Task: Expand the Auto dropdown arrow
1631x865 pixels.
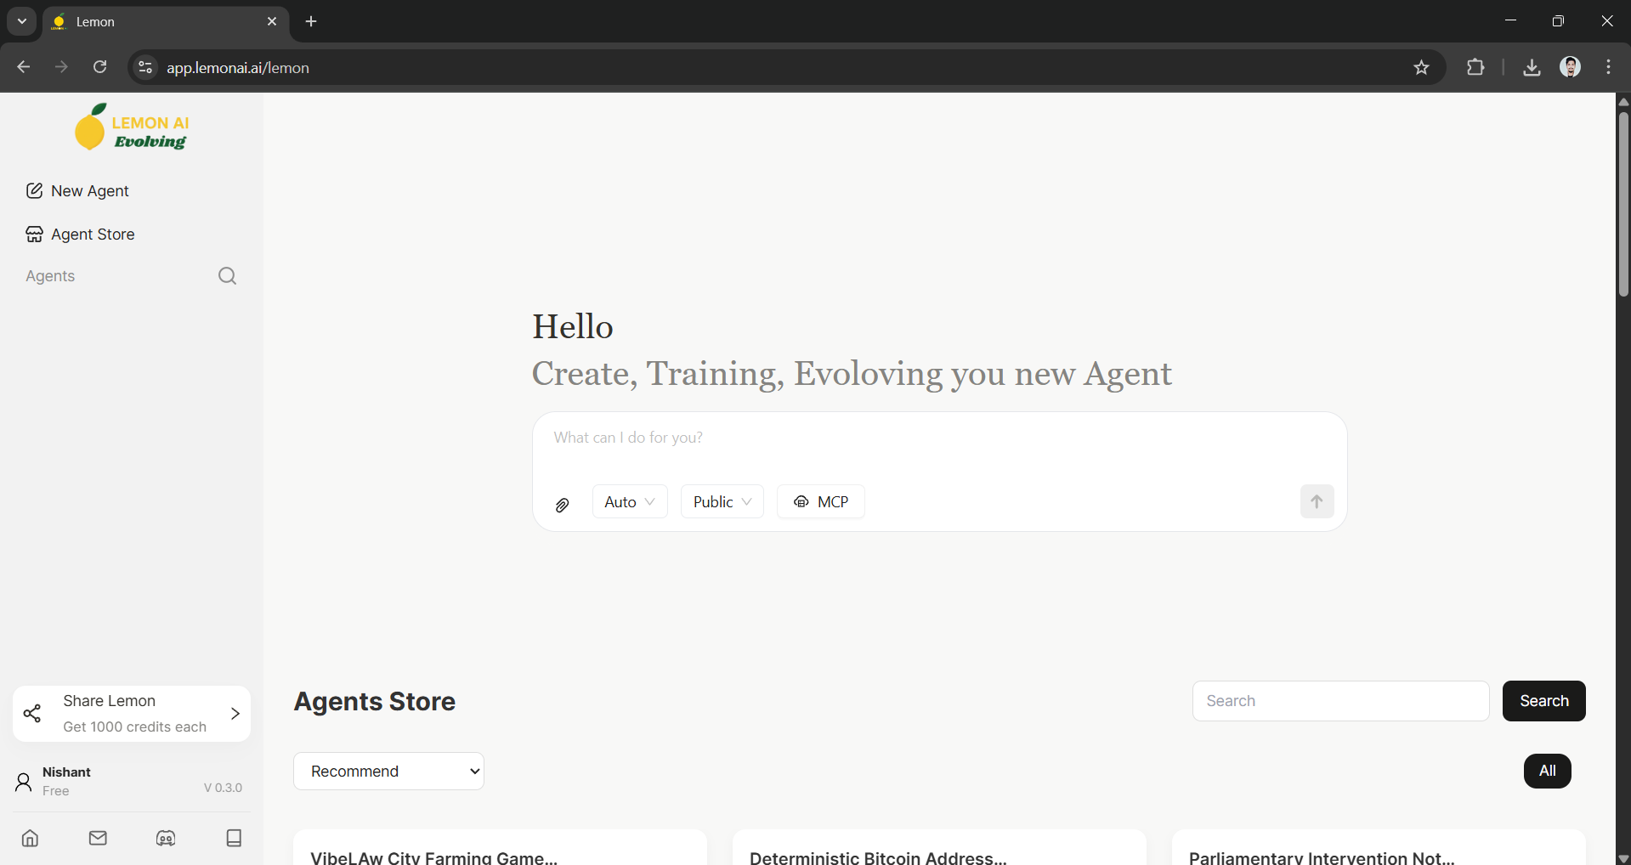Action: tap(649, 501)
